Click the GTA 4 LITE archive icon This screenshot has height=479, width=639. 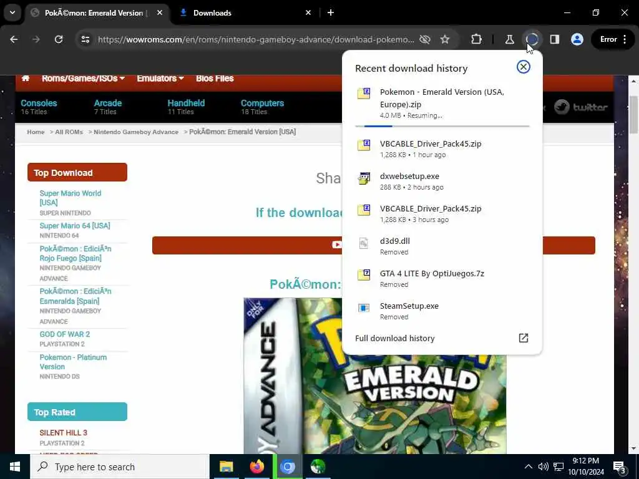[364, 275]
